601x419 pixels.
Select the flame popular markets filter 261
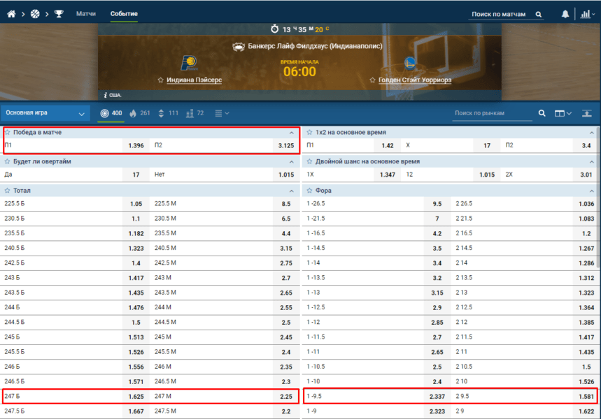pos(140,113)
